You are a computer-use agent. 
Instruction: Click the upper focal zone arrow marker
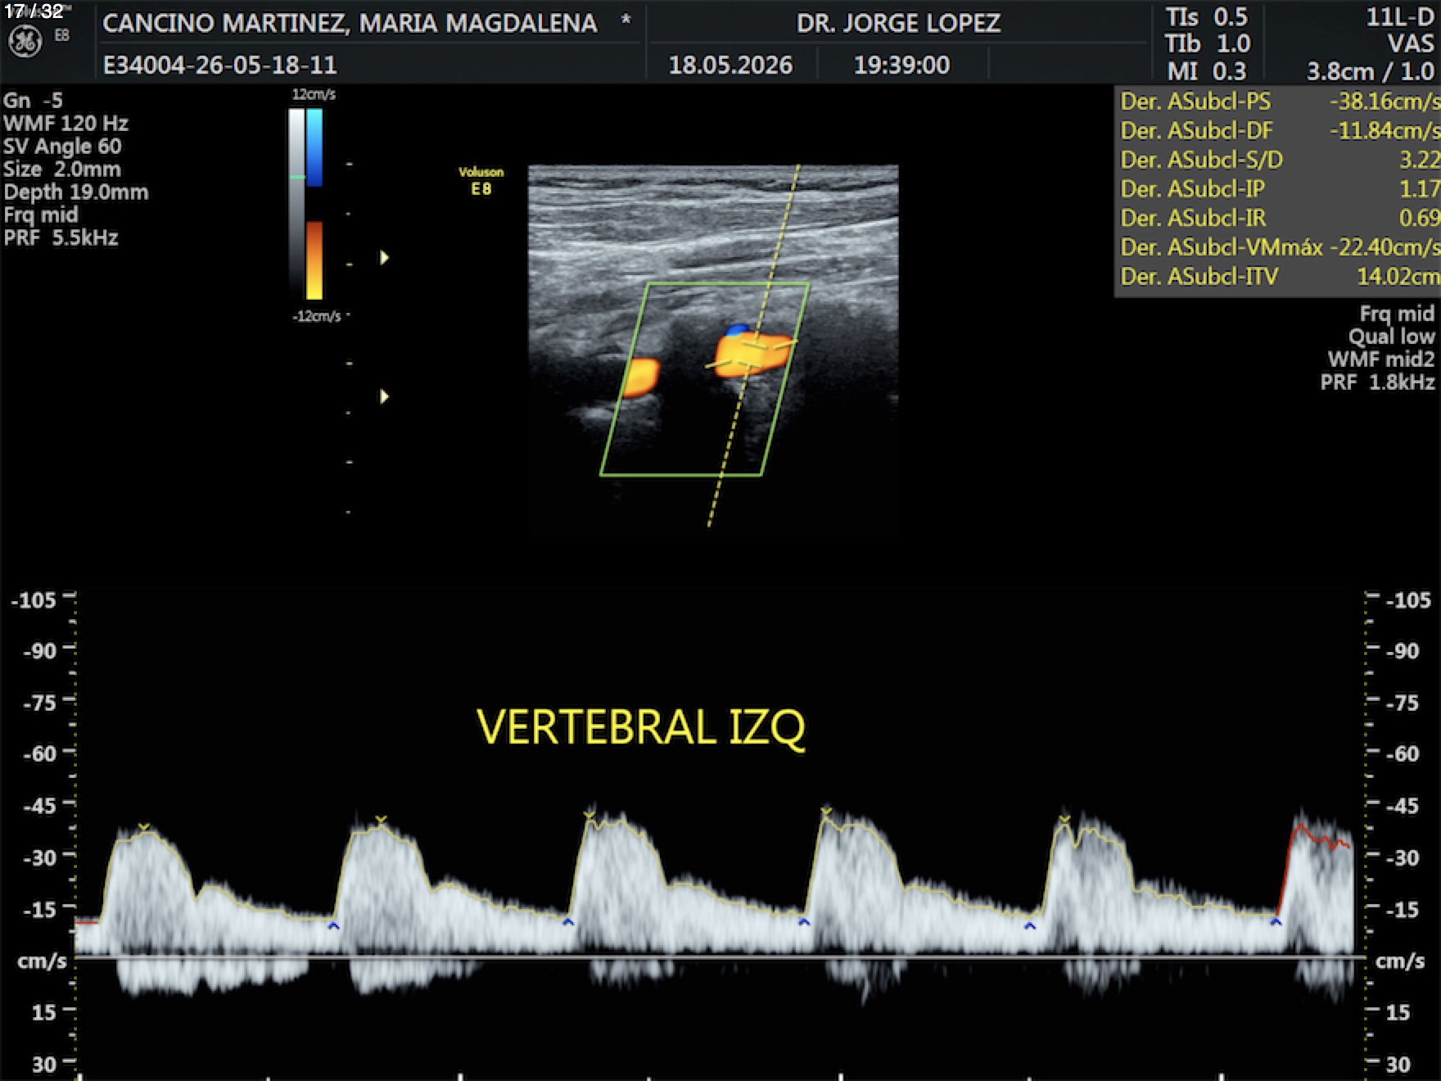384,257
